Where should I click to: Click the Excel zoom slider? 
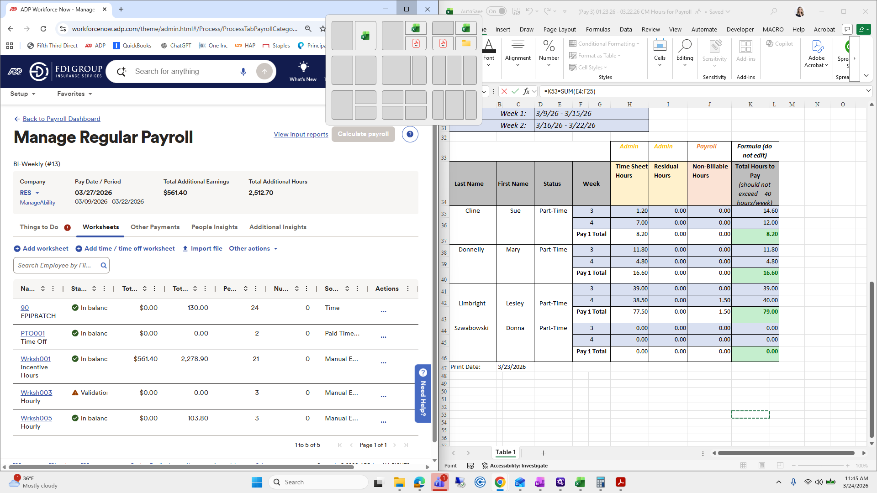(821, 466)
